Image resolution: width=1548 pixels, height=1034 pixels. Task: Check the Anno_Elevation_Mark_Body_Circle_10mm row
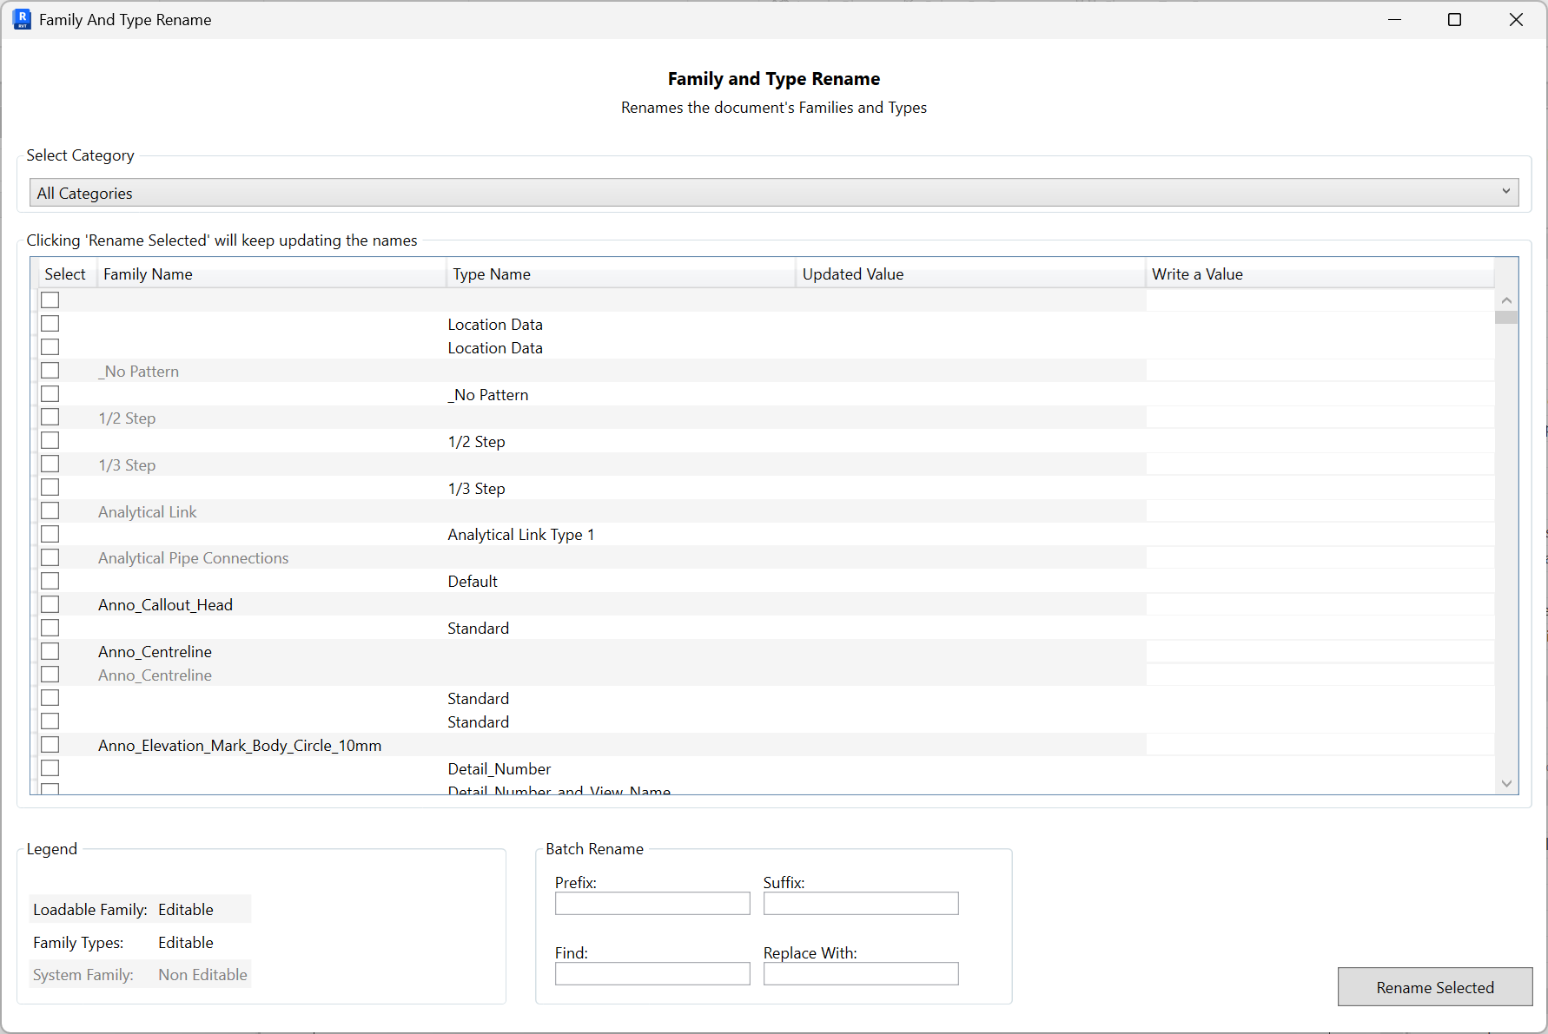tap(50, 744)
